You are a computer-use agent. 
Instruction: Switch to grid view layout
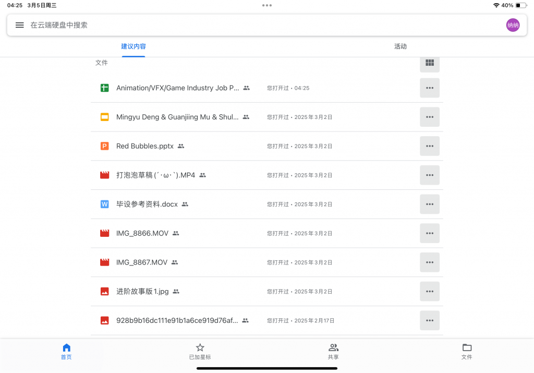pos(429,63)
